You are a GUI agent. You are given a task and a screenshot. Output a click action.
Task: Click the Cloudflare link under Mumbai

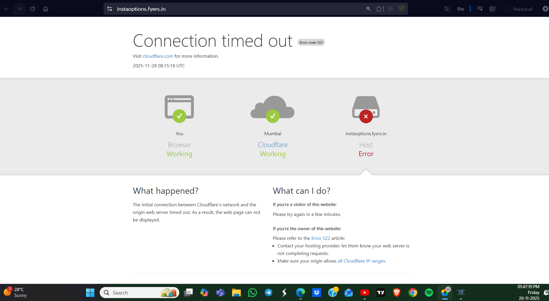pos(273,145)
